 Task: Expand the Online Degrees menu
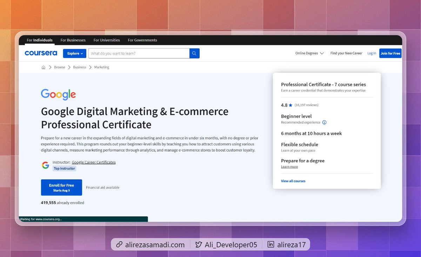(309, 53)
